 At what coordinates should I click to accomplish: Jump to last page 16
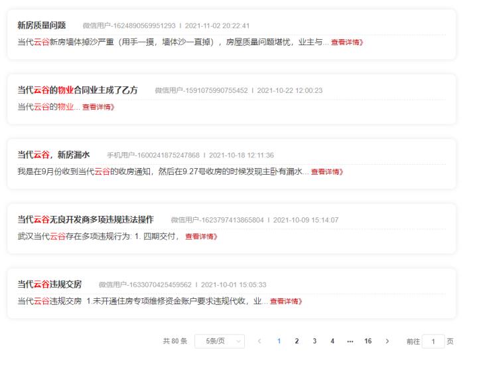click(368, 341)
